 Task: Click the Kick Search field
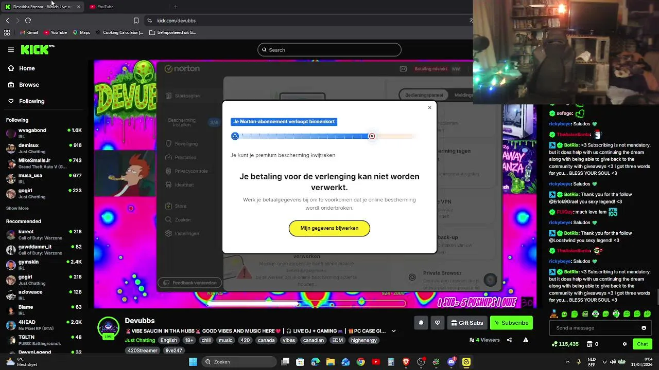(329, 50)
